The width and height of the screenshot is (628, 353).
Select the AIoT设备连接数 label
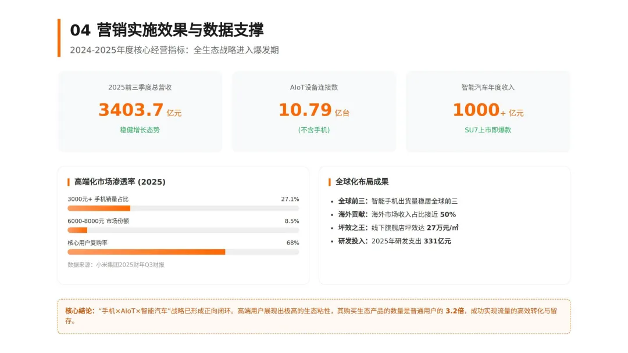[314, 87]
